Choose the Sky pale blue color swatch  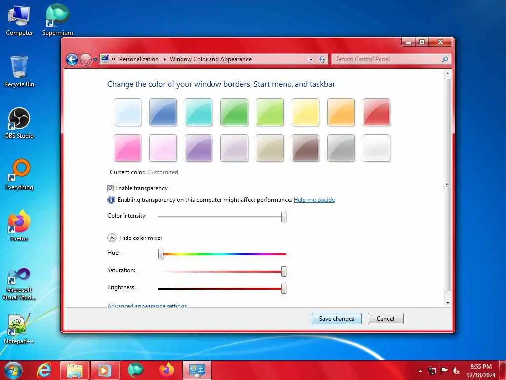coord(127,112)
